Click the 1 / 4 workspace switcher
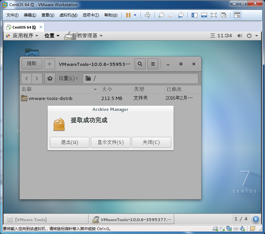Screen dimensions: 265x234 241,219
